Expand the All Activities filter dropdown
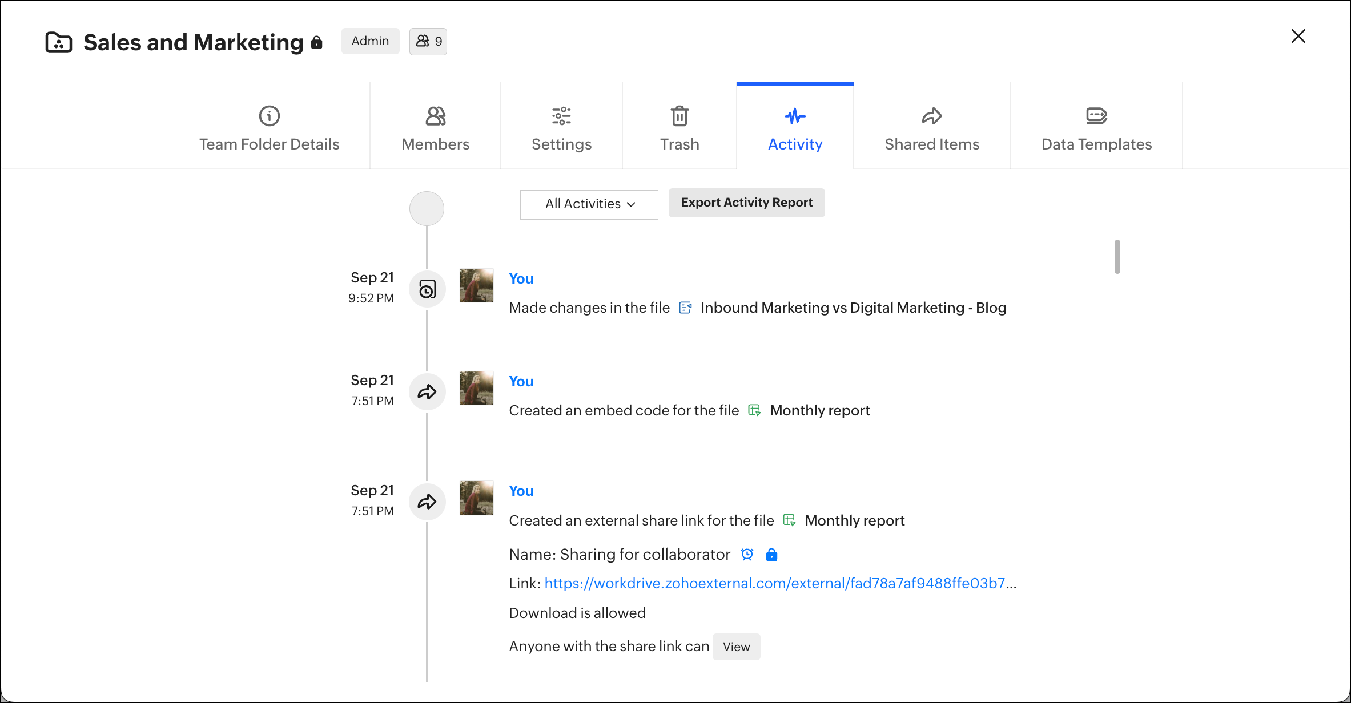The width and height of the screenshot is (1351, 703). (589, 204)
